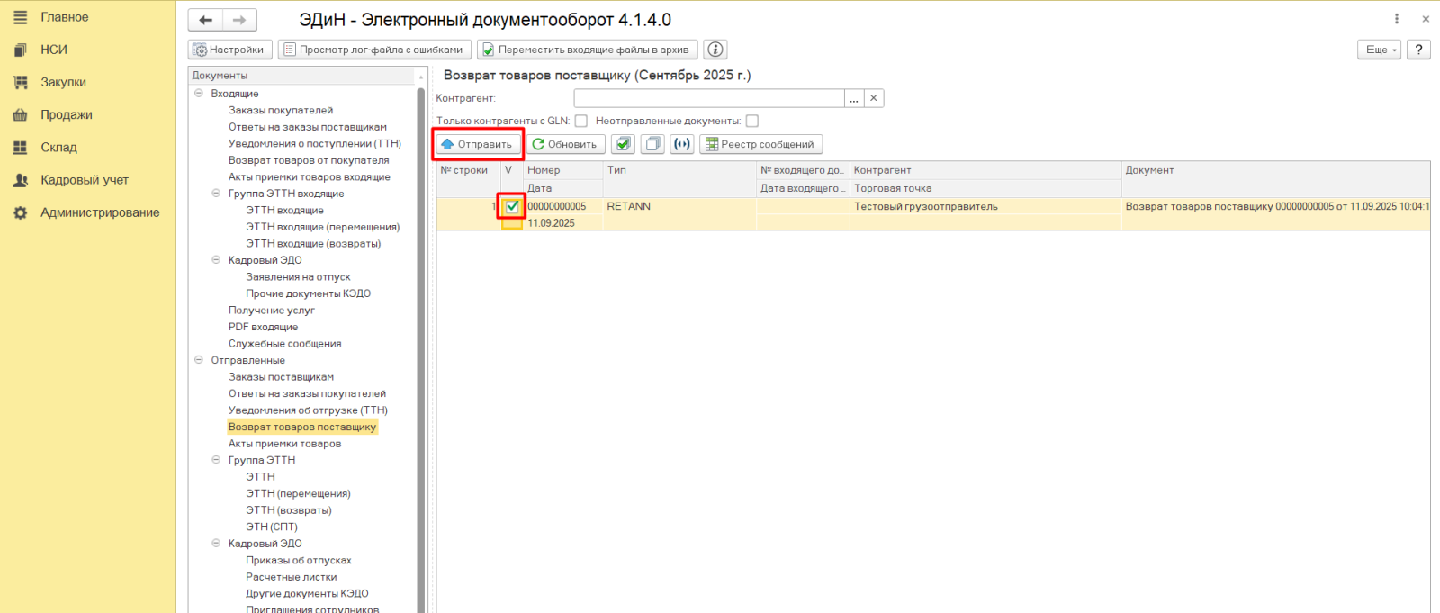Open the Администрирование gear section
Screen dimensions: 1440x613
click(x=99, y=212)
